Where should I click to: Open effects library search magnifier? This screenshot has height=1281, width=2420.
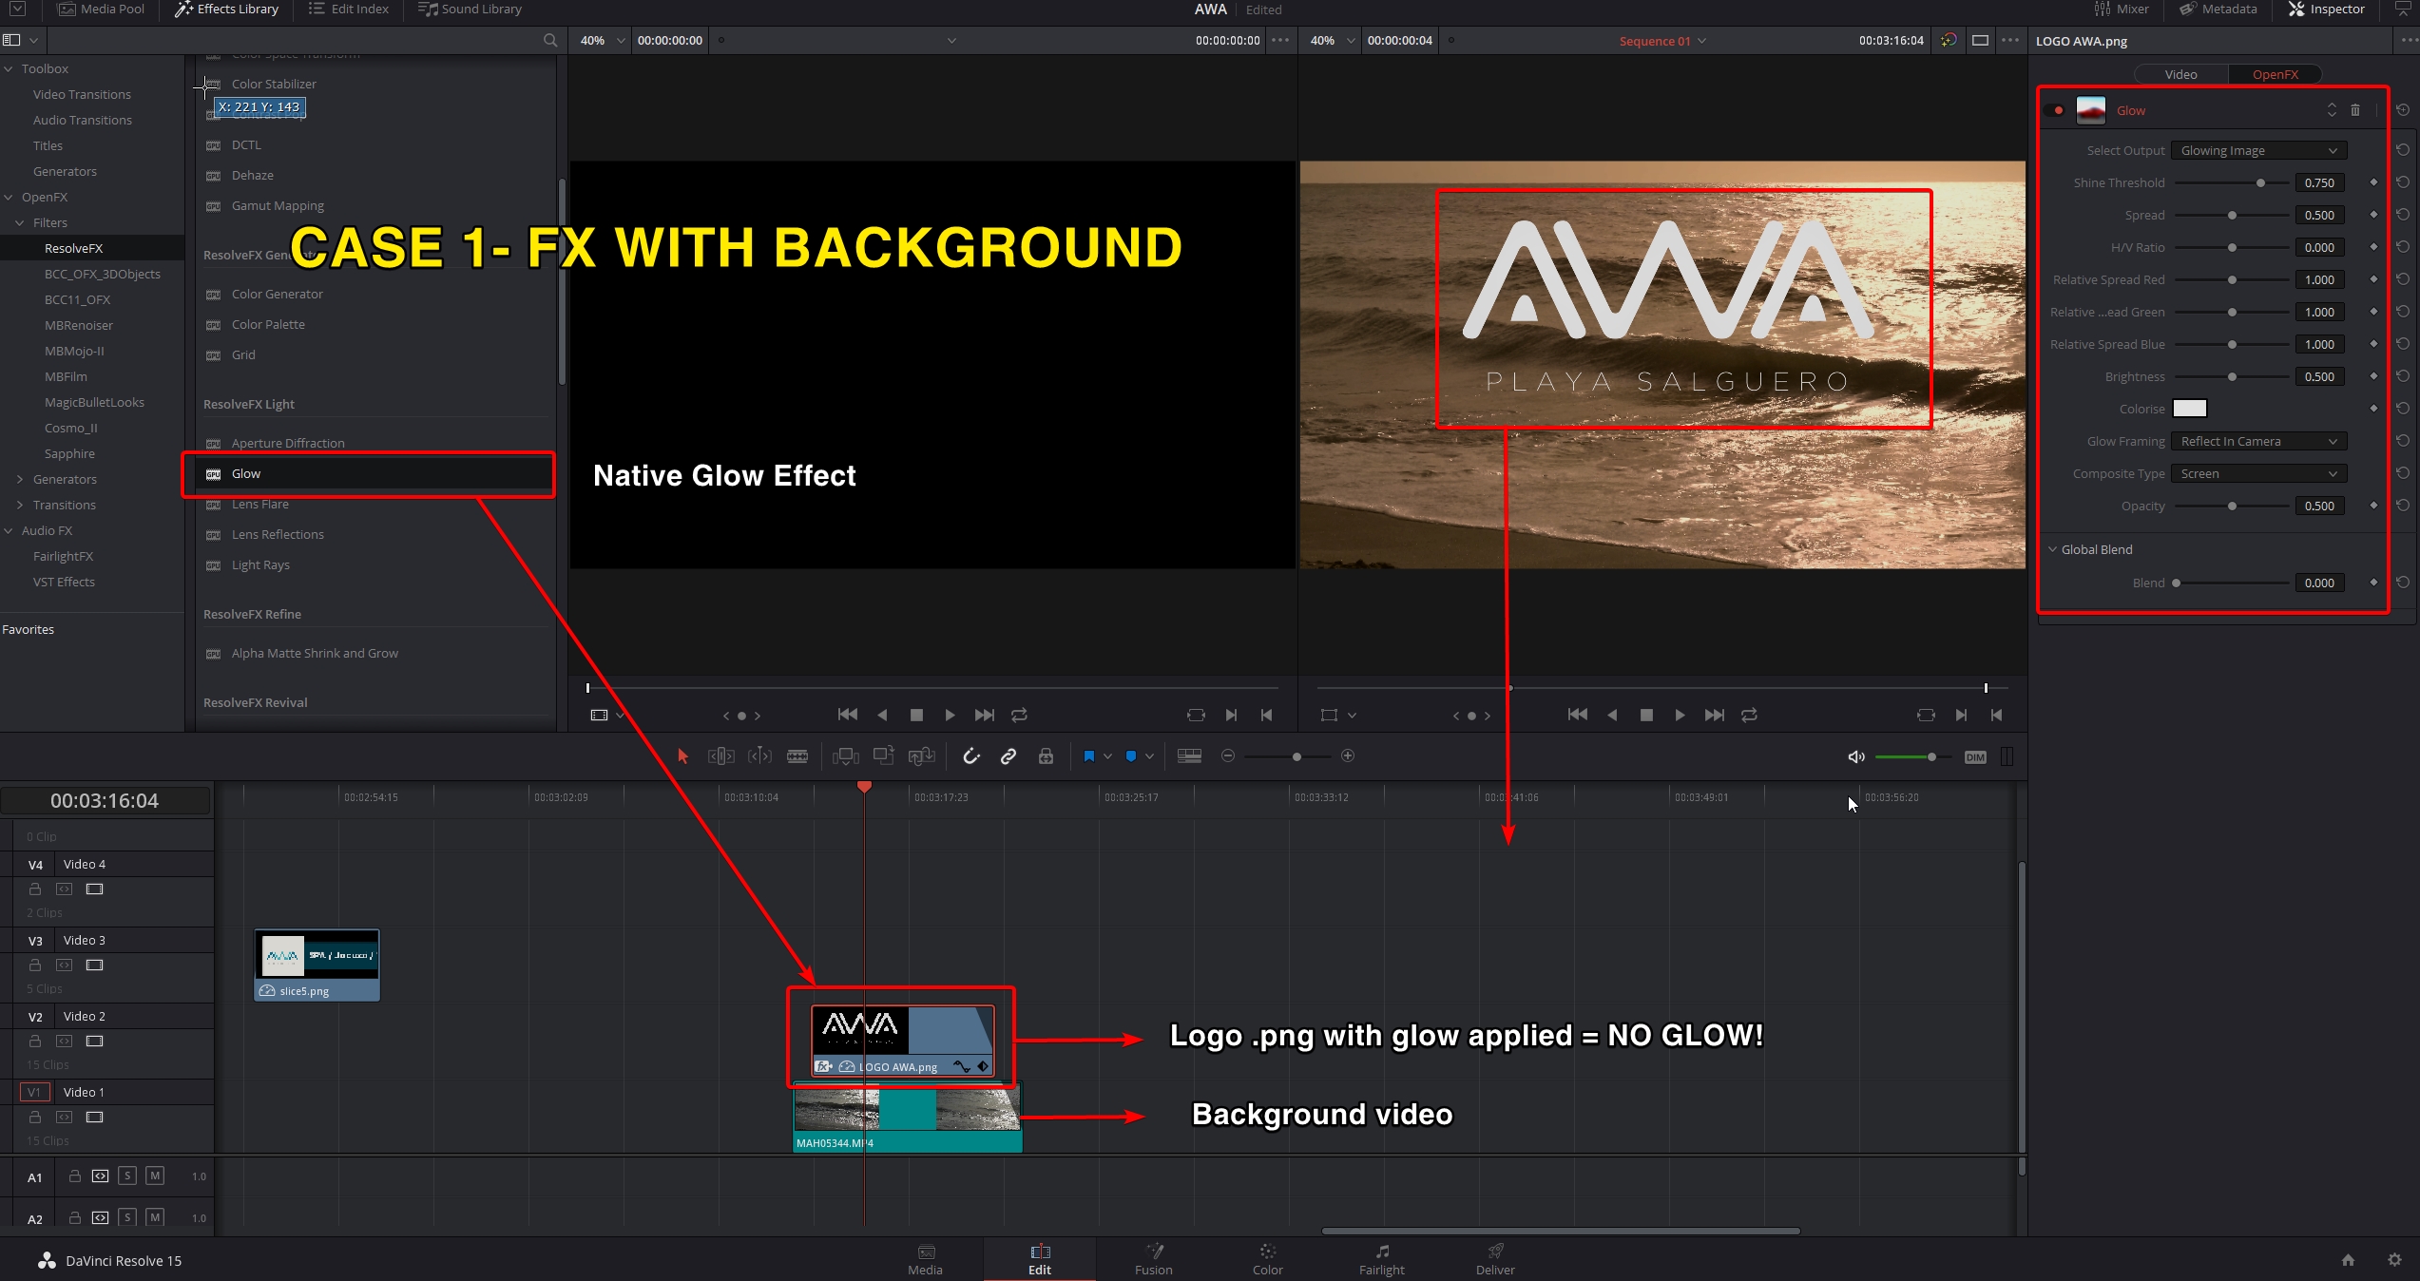550,40
